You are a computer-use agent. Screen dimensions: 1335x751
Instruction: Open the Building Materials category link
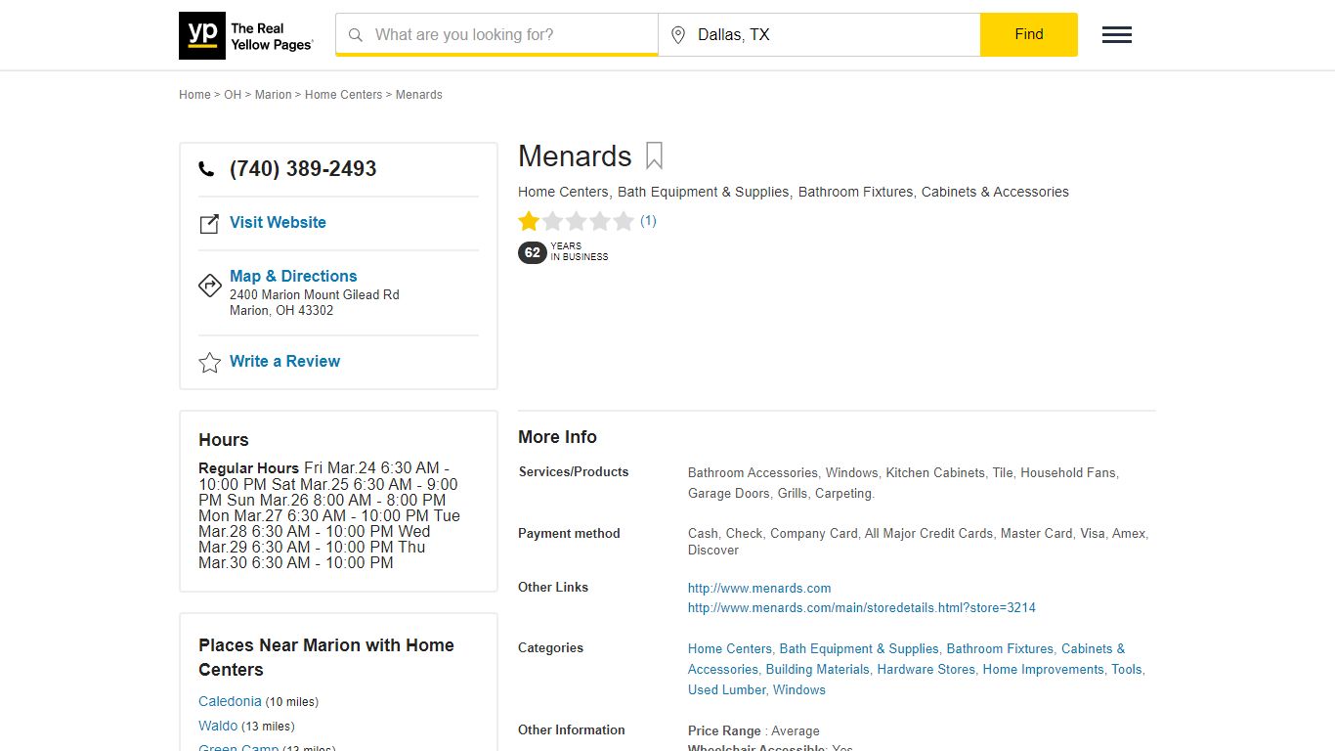coord(817,670)
